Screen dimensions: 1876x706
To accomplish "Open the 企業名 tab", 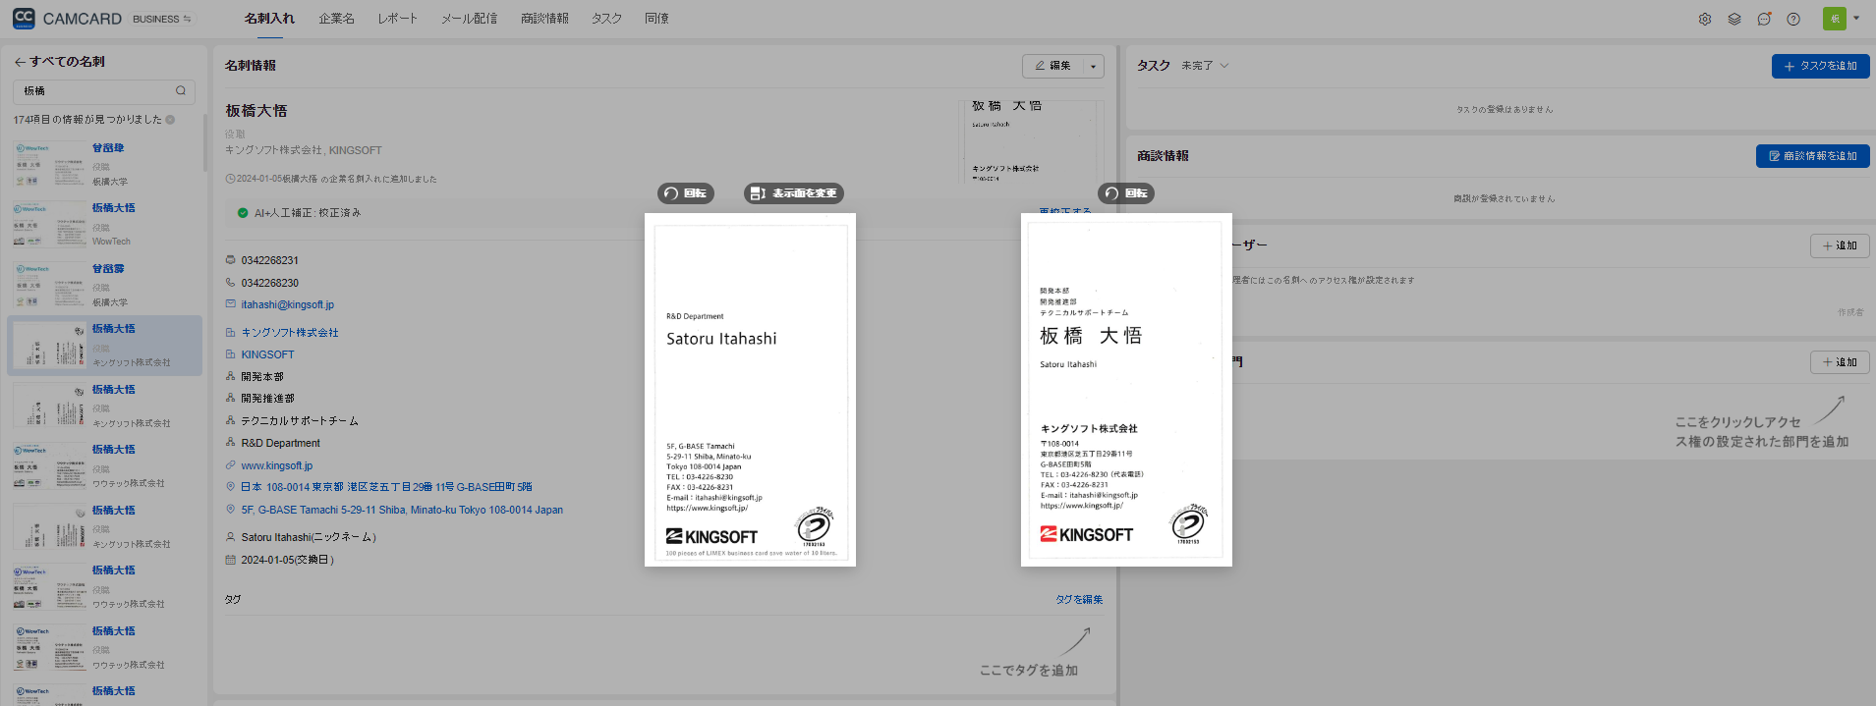I will [336, 19].
